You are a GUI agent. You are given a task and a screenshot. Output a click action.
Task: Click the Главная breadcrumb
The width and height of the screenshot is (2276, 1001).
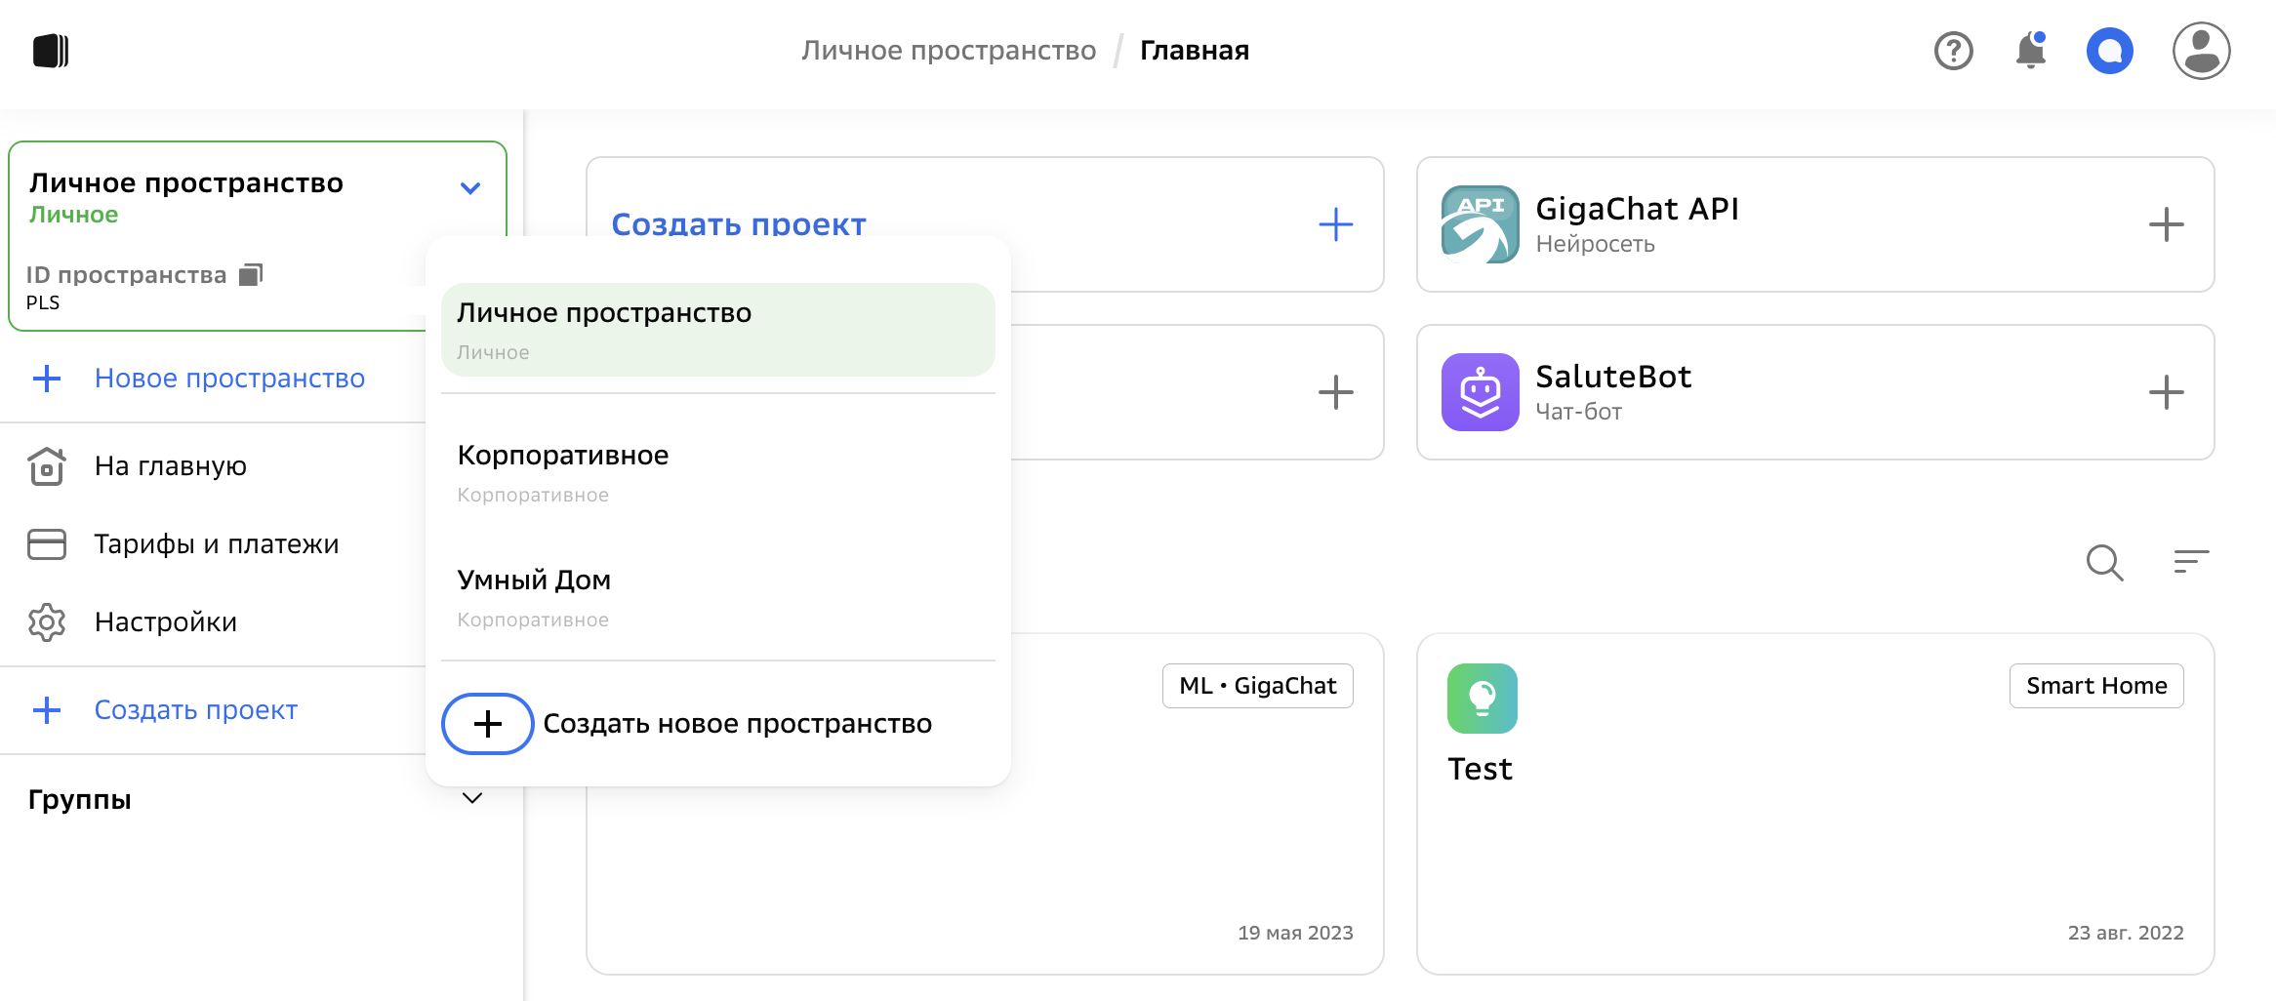tap(1195, 51)
